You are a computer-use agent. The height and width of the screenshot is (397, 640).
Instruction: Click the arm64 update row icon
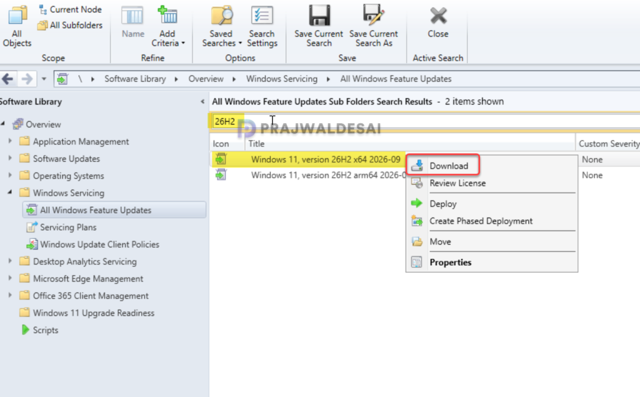point(221,175)
